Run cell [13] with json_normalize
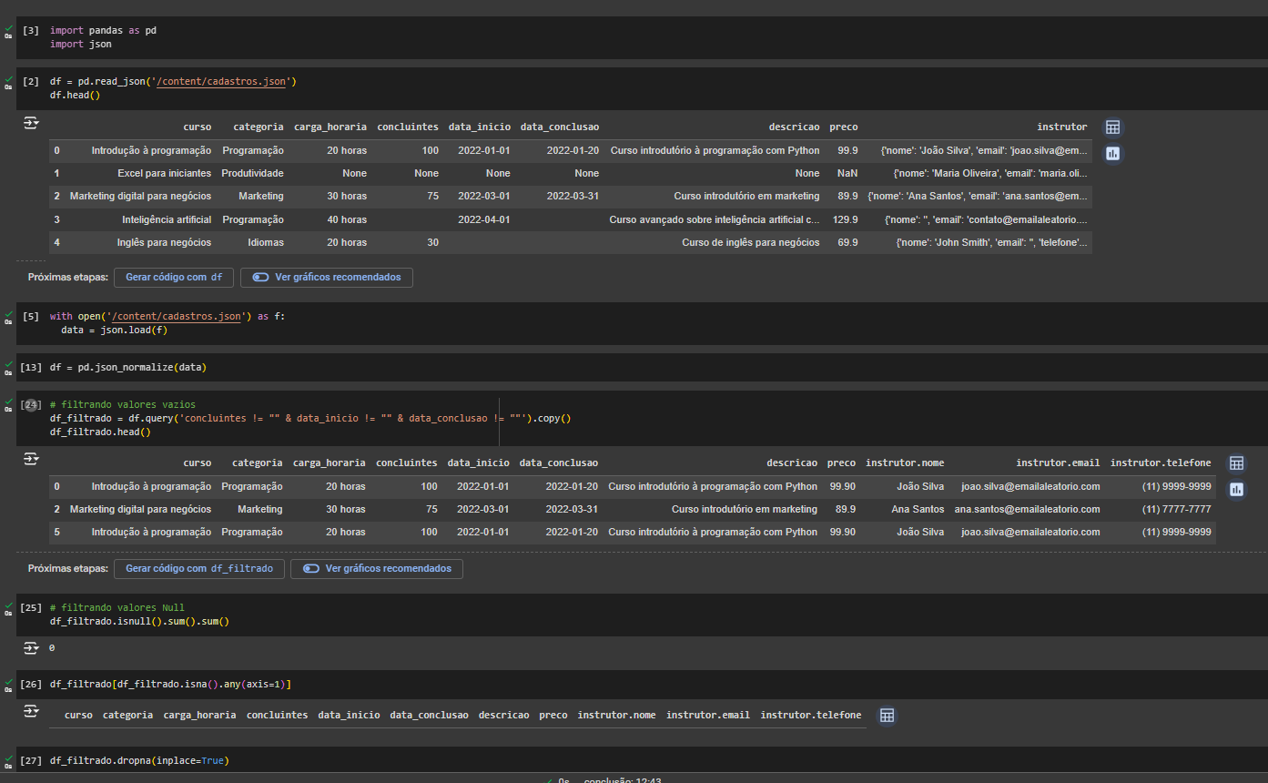This screenshot has width=1268, height=783. point(31,368)
